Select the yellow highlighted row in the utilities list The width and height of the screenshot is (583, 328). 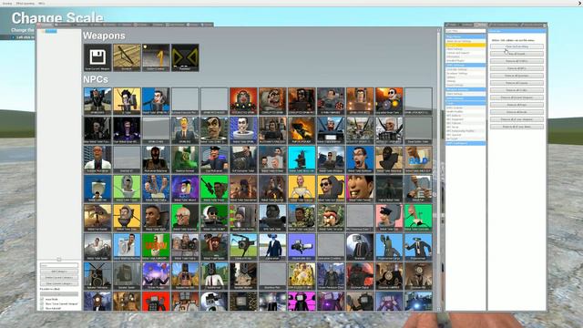[465, 45]
